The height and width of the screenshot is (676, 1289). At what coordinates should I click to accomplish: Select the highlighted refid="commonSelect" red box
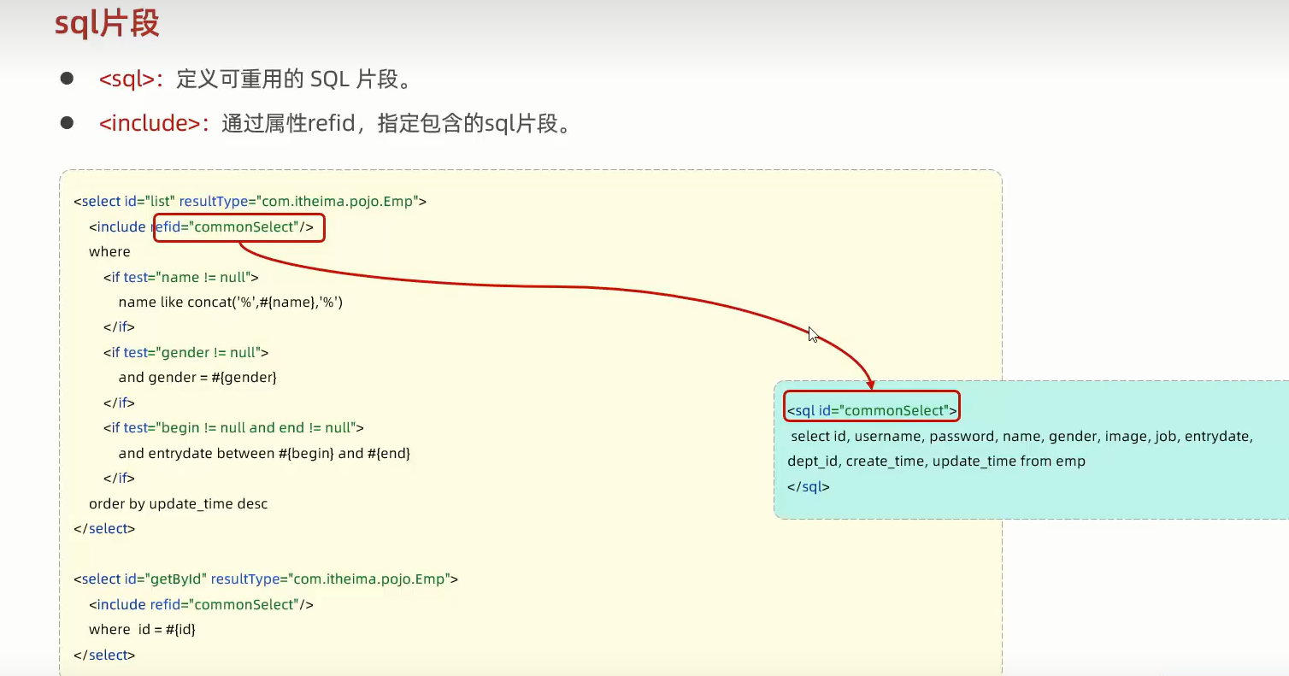coord(238,227)
